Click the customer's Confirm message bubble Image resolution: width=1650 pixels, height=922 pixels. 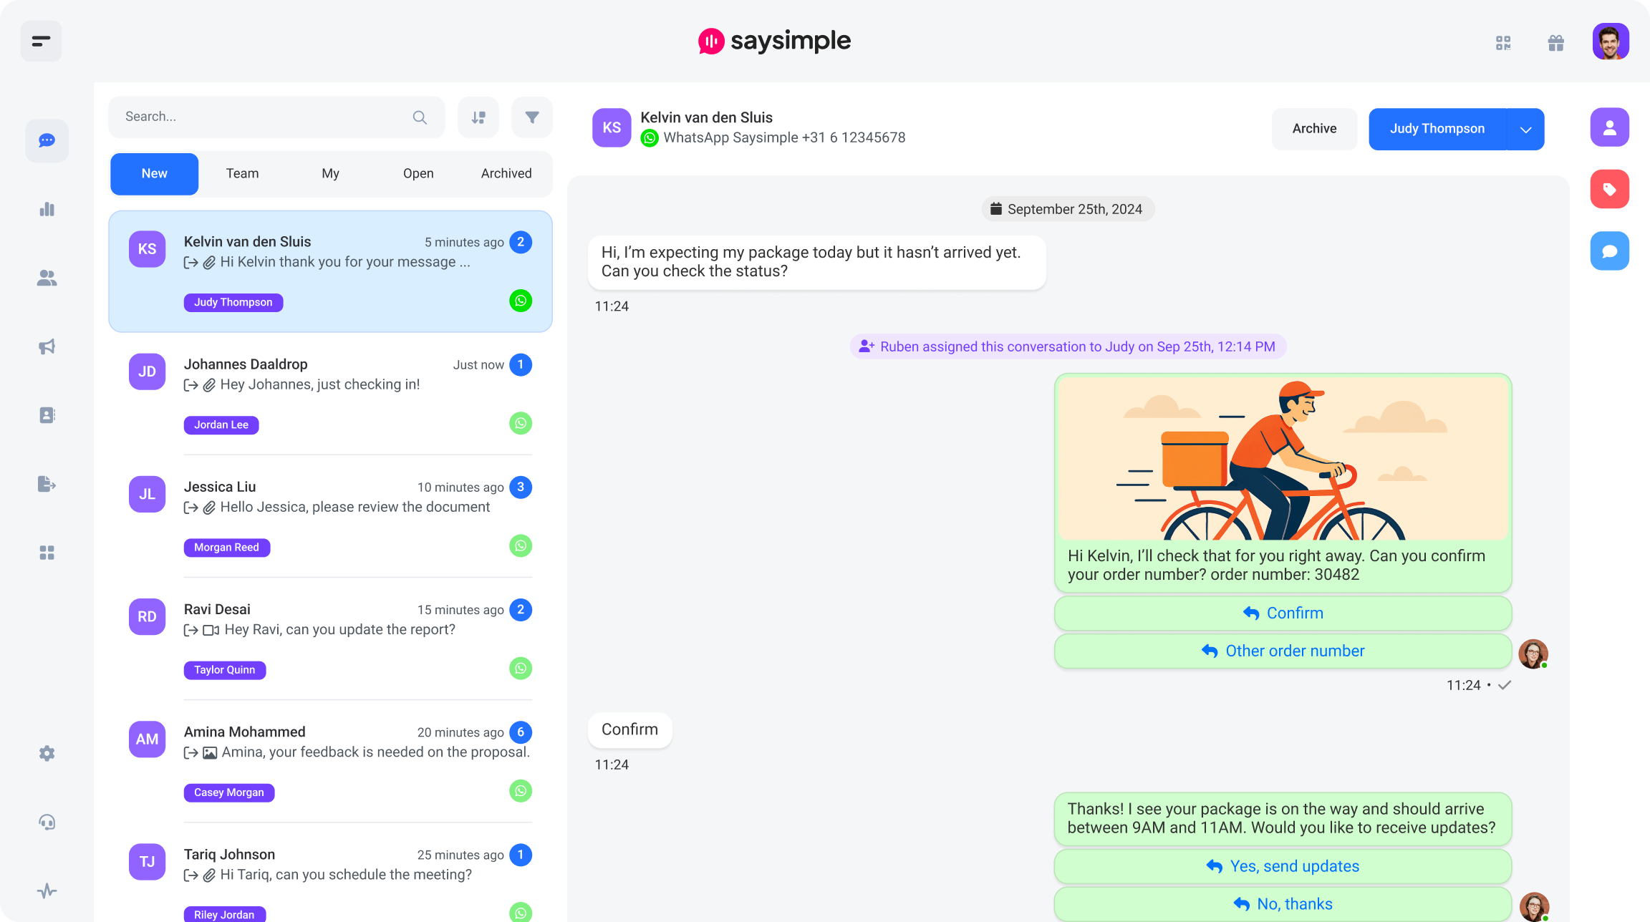[x=629, y=730]
